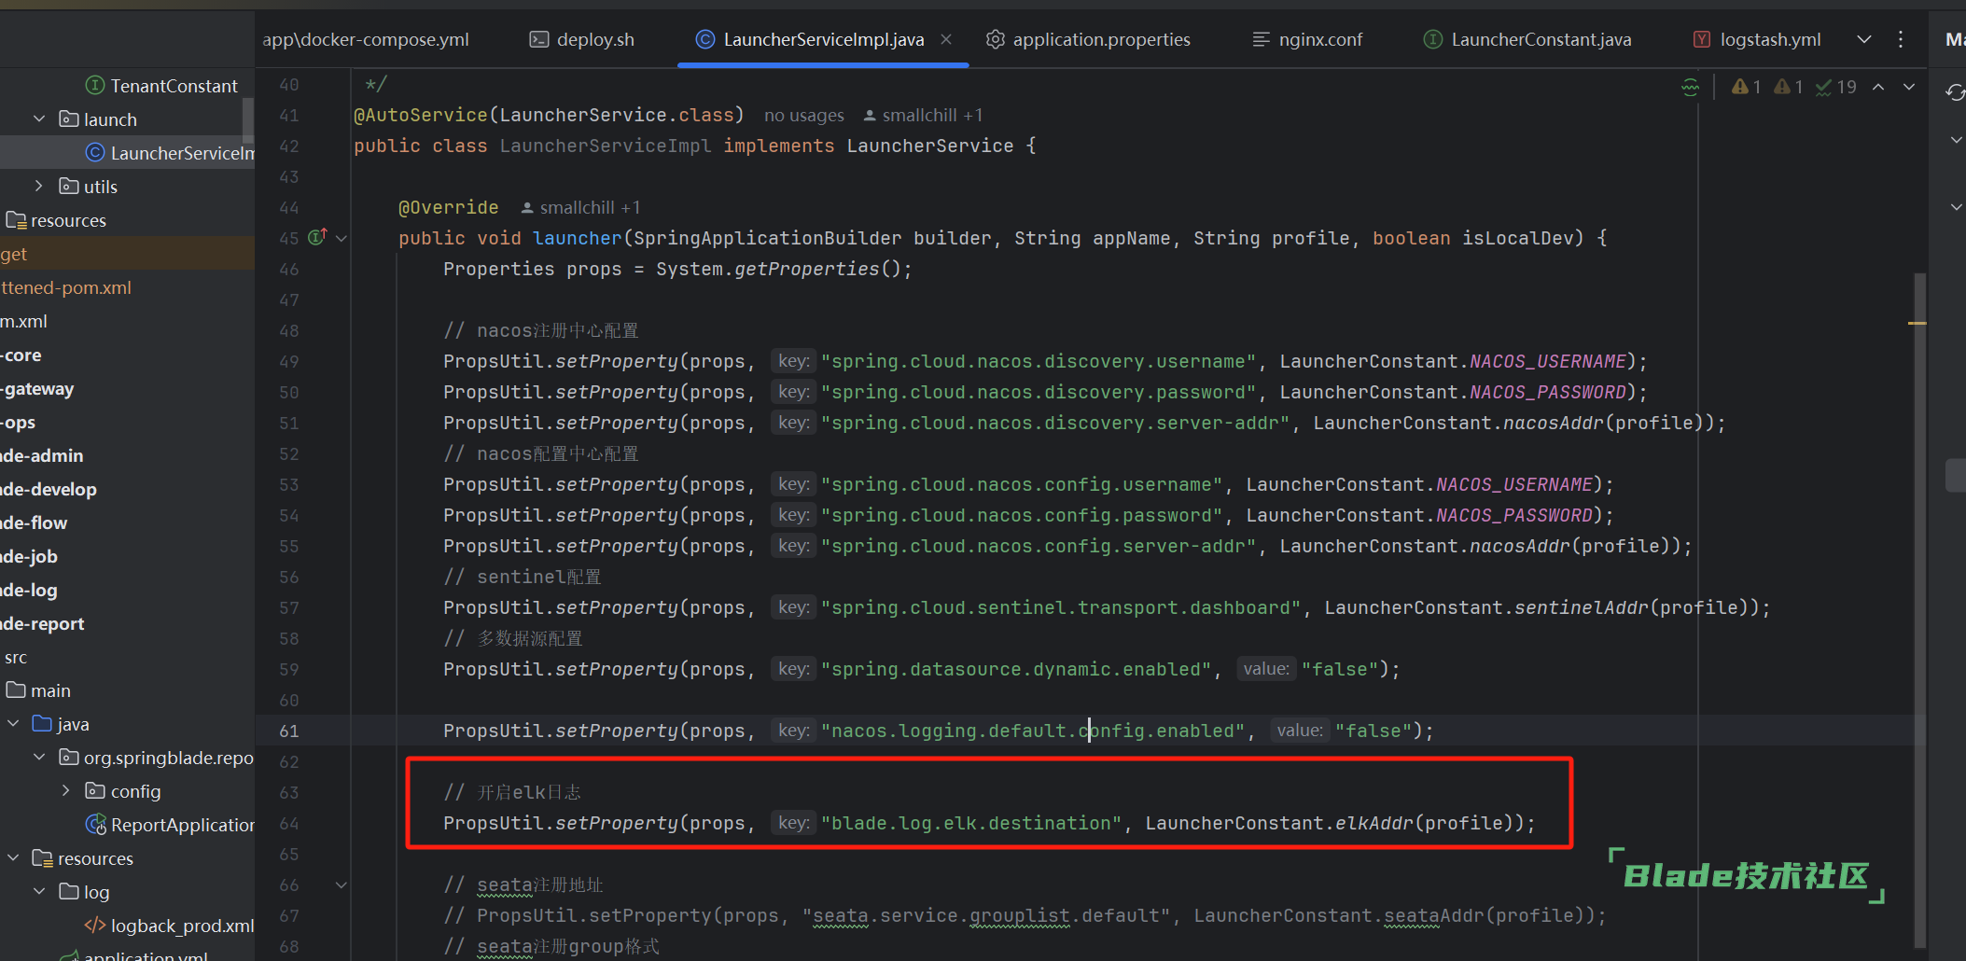This screenshot has width=1966, height=961.
Task: Select 'ttened-pom.xml' in project tree
Action: point(127,287)
